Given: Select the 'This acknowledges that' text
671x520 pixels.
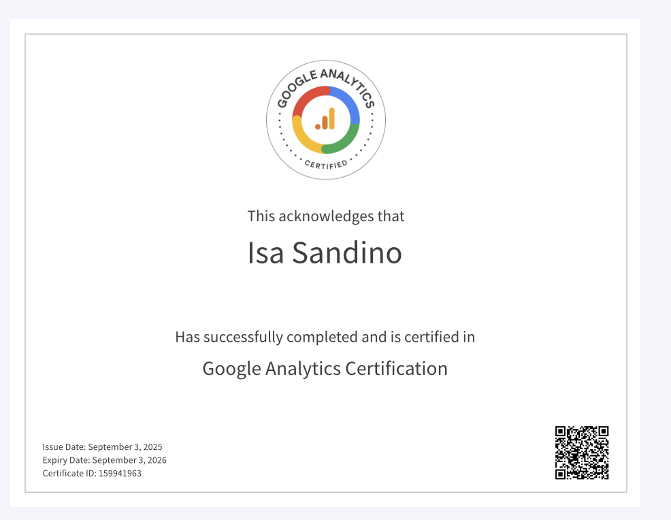Looking at the screenshot, I should coord(325,216).
